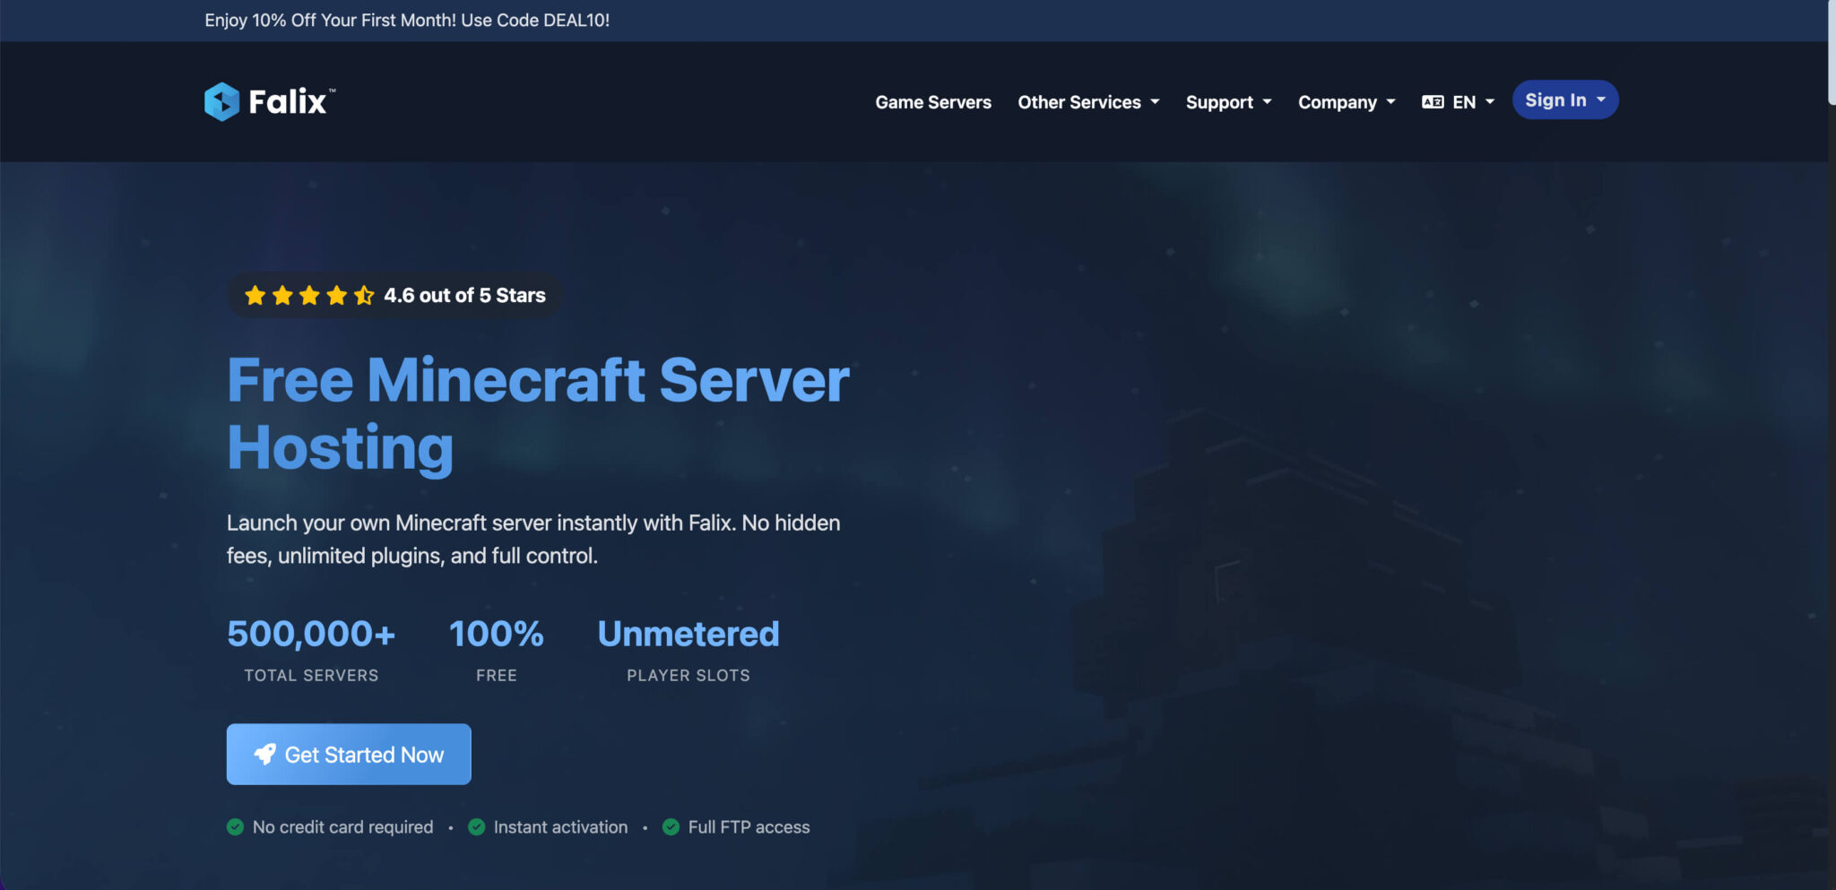The image size is (1836, 890).
Task: Click the green checkmark beside Instant activation
Action: [475, 826]
